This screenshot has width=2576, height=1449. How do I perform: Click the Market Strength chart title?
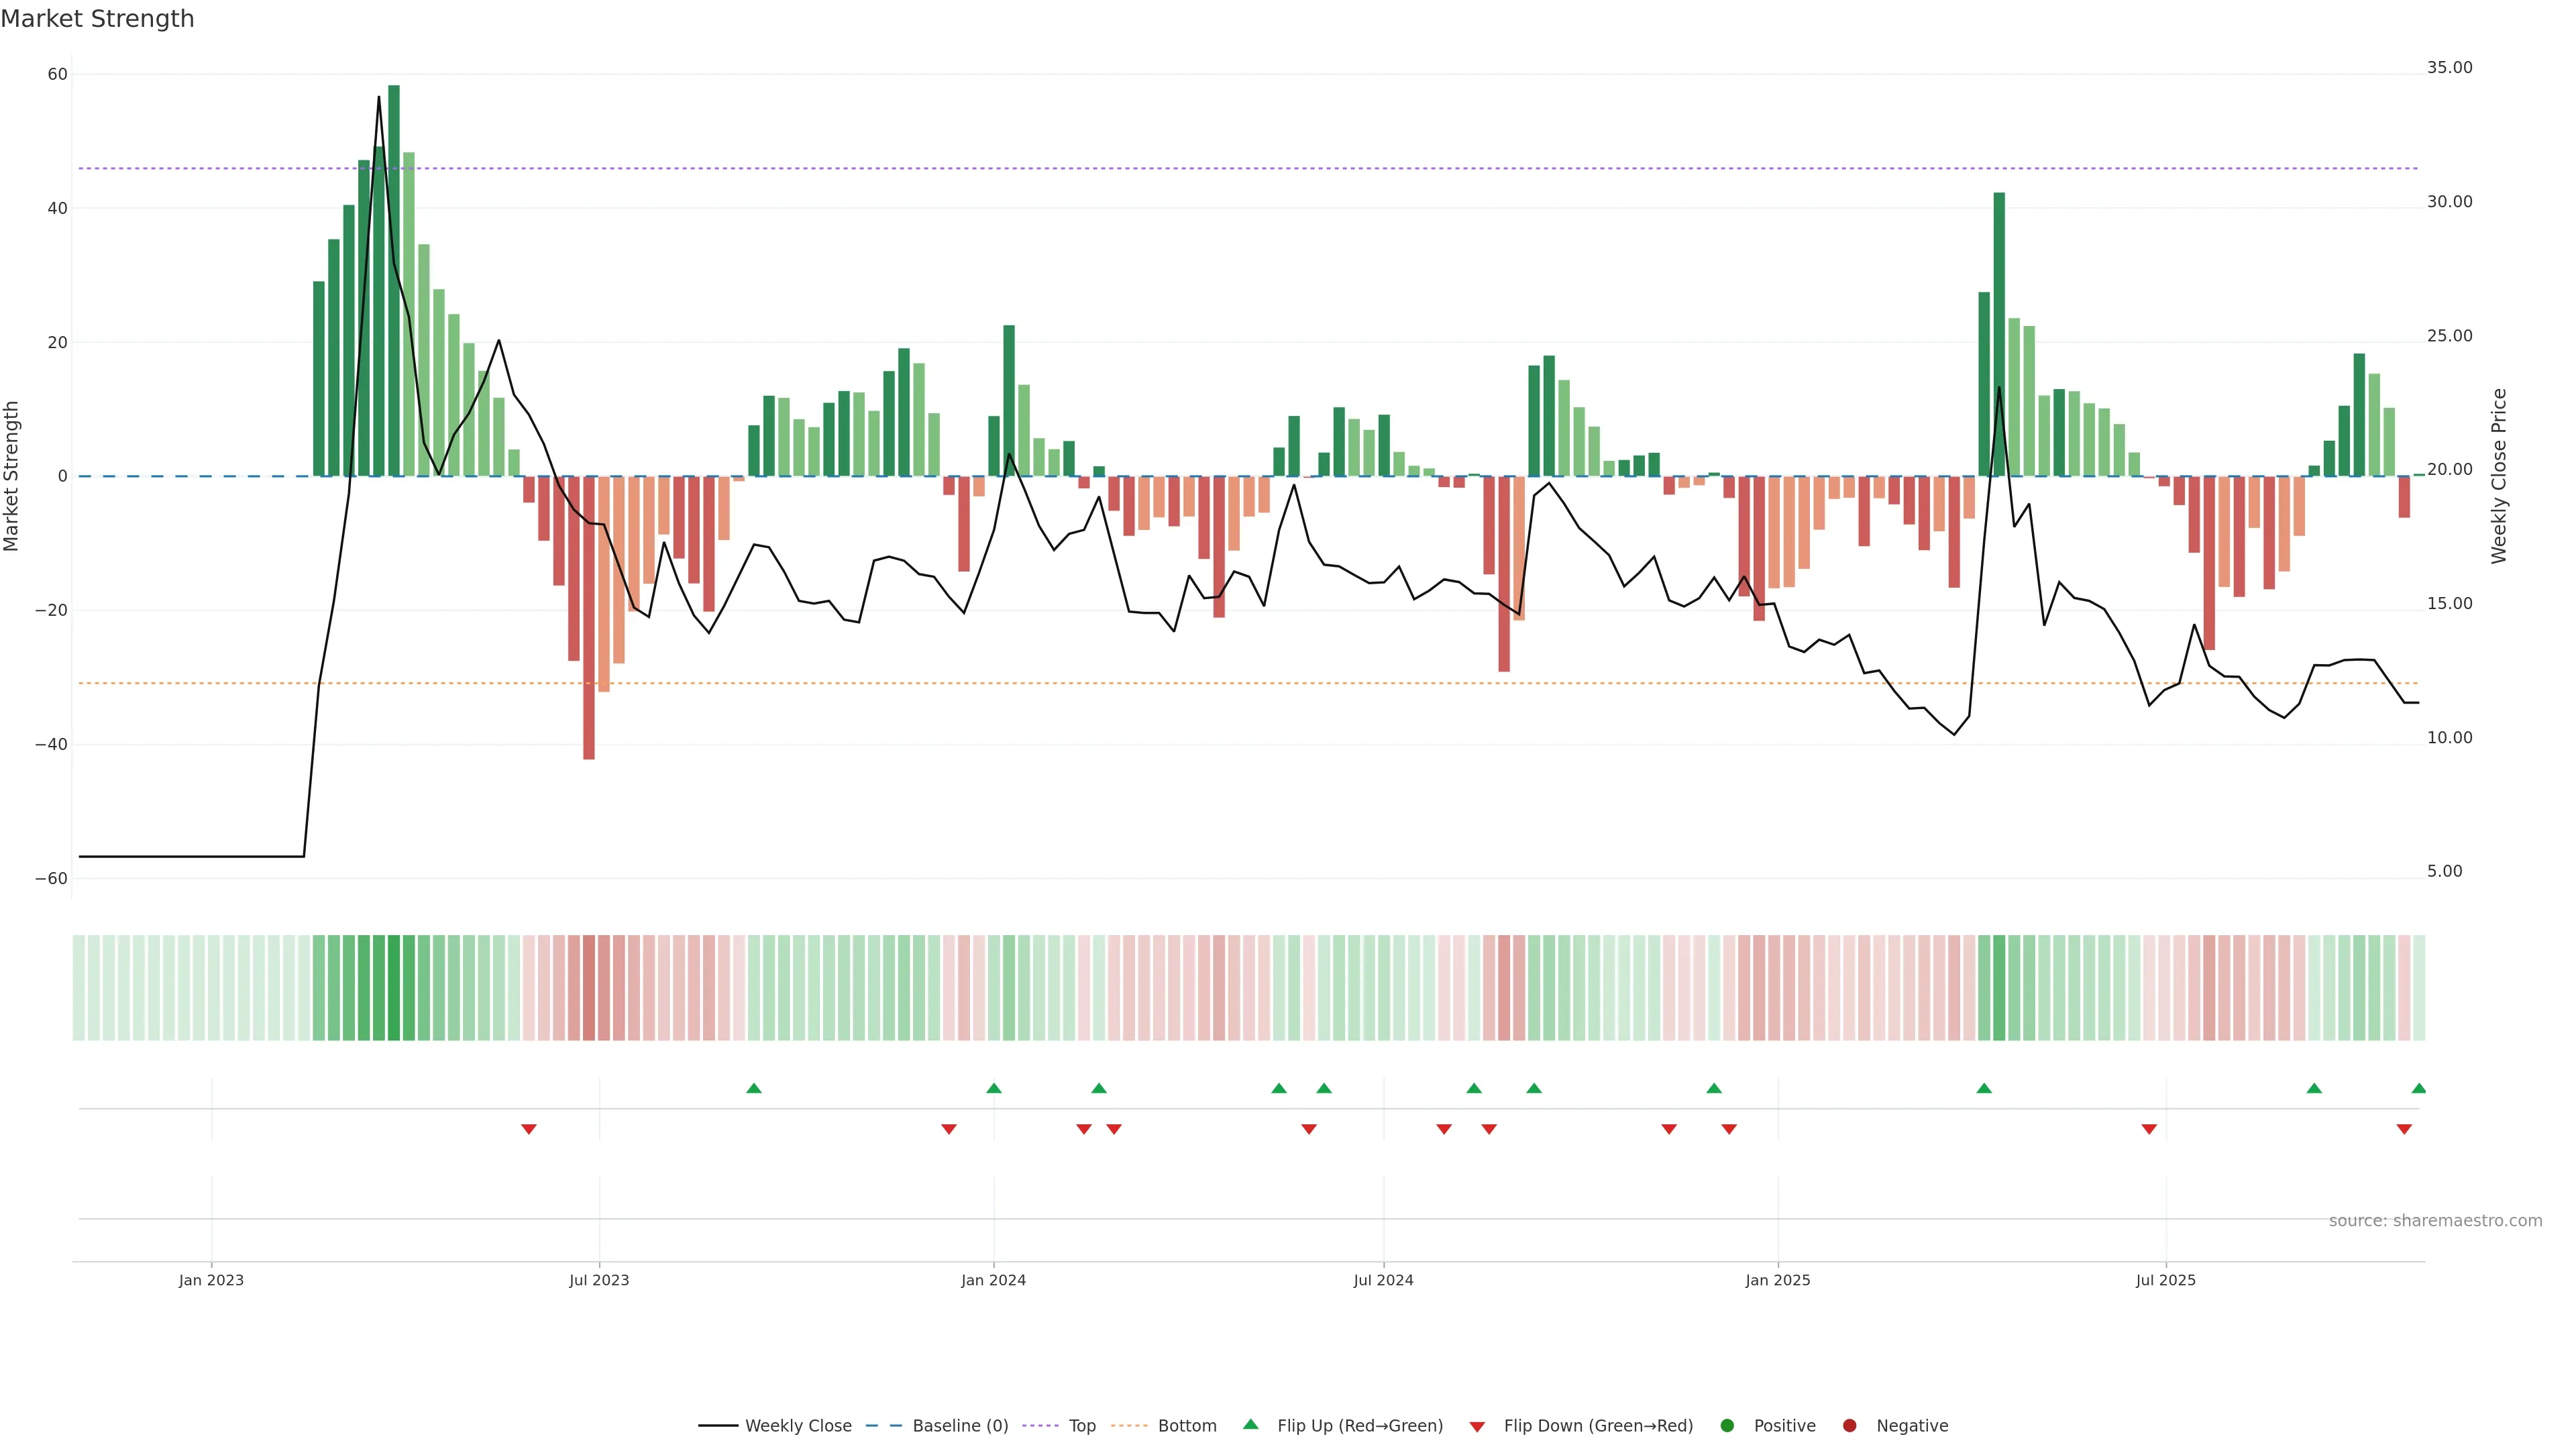pyautogui.click(x=97, y=19)
